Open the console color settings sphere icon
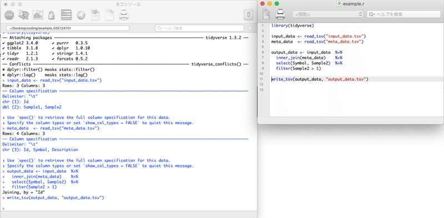Viewport: 444px width, 218px height. pos(81,15)
